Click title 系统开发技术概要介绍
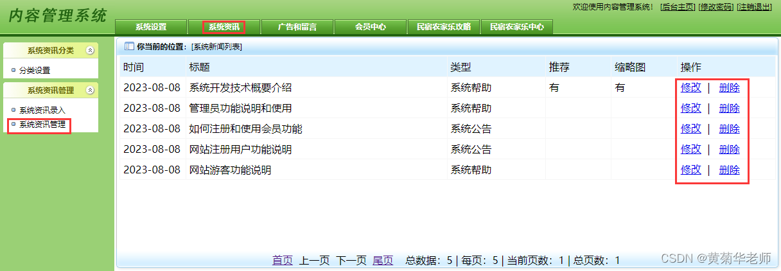This screenshot has width=781, height=271. click(x=241, y=87)
